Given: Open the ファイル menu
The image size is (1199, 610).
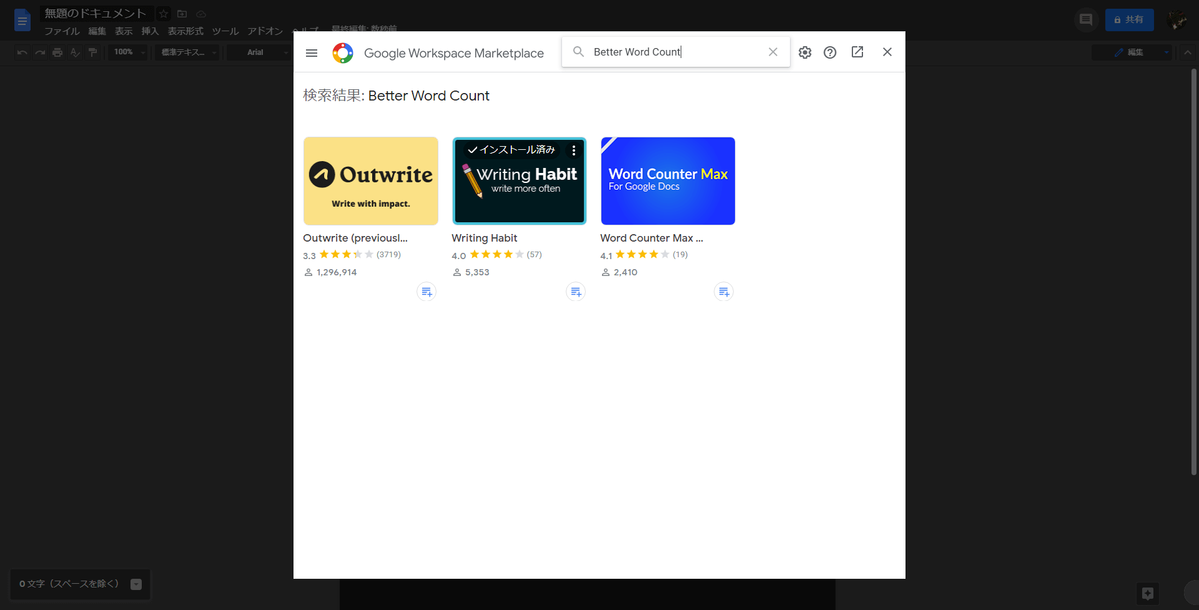Looking at the screenshot, I should (x=62, y=31).
